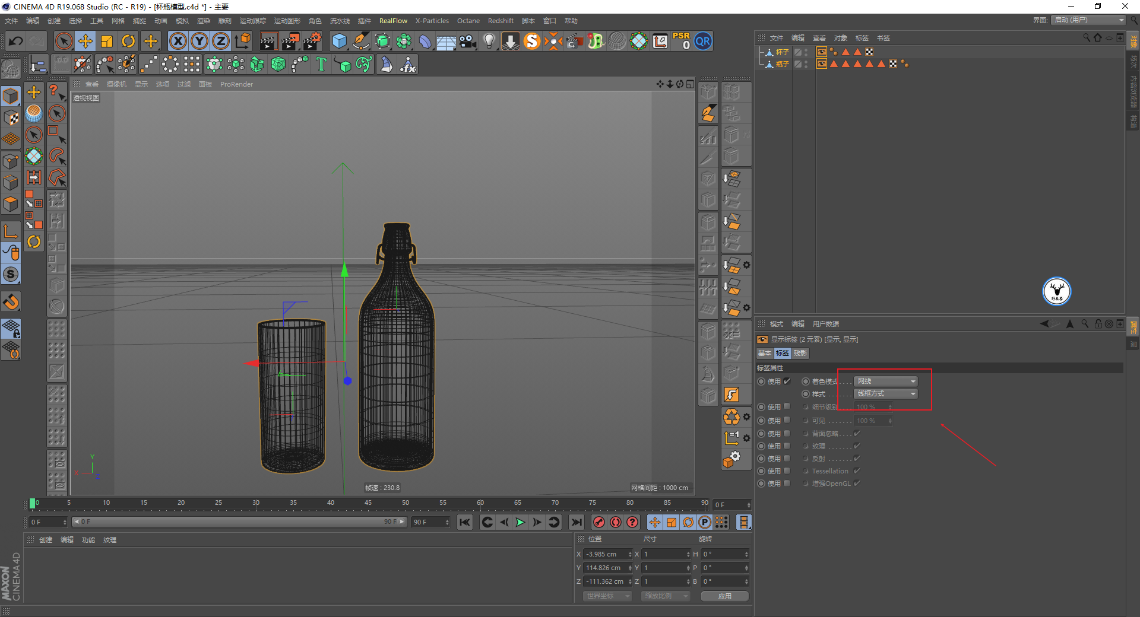Image resolution: width=1140 pixels, height=617 pixels.
Task: Open the 着色模式 dropdown showing 网线
Action: coord(886,381)
